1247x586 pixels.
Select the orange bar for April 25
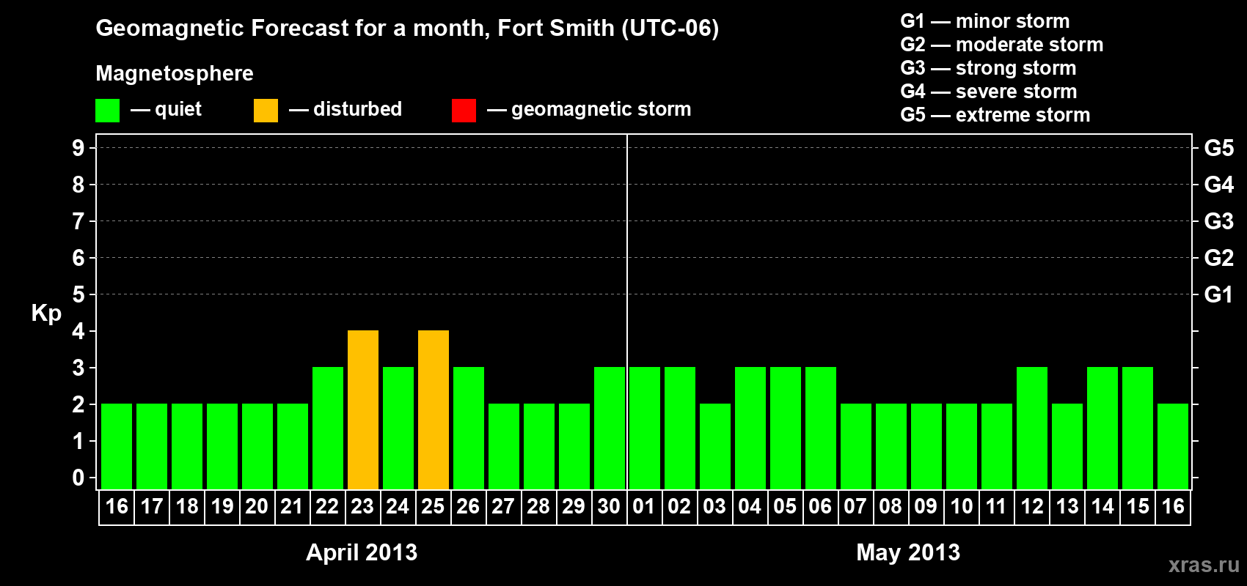point(434,409)
